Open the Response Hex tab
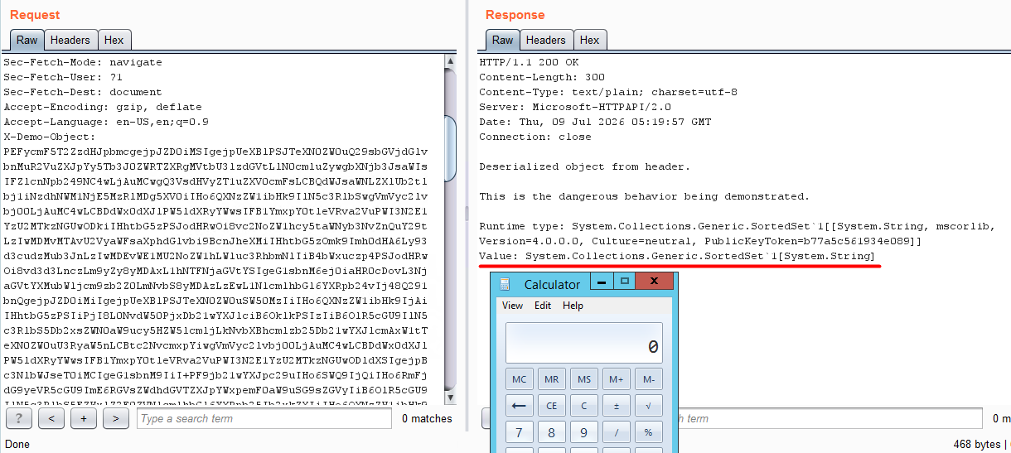This screenshot has width=1011, height=453. (590, 40)
